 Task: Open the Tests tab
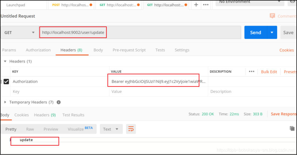160,50
